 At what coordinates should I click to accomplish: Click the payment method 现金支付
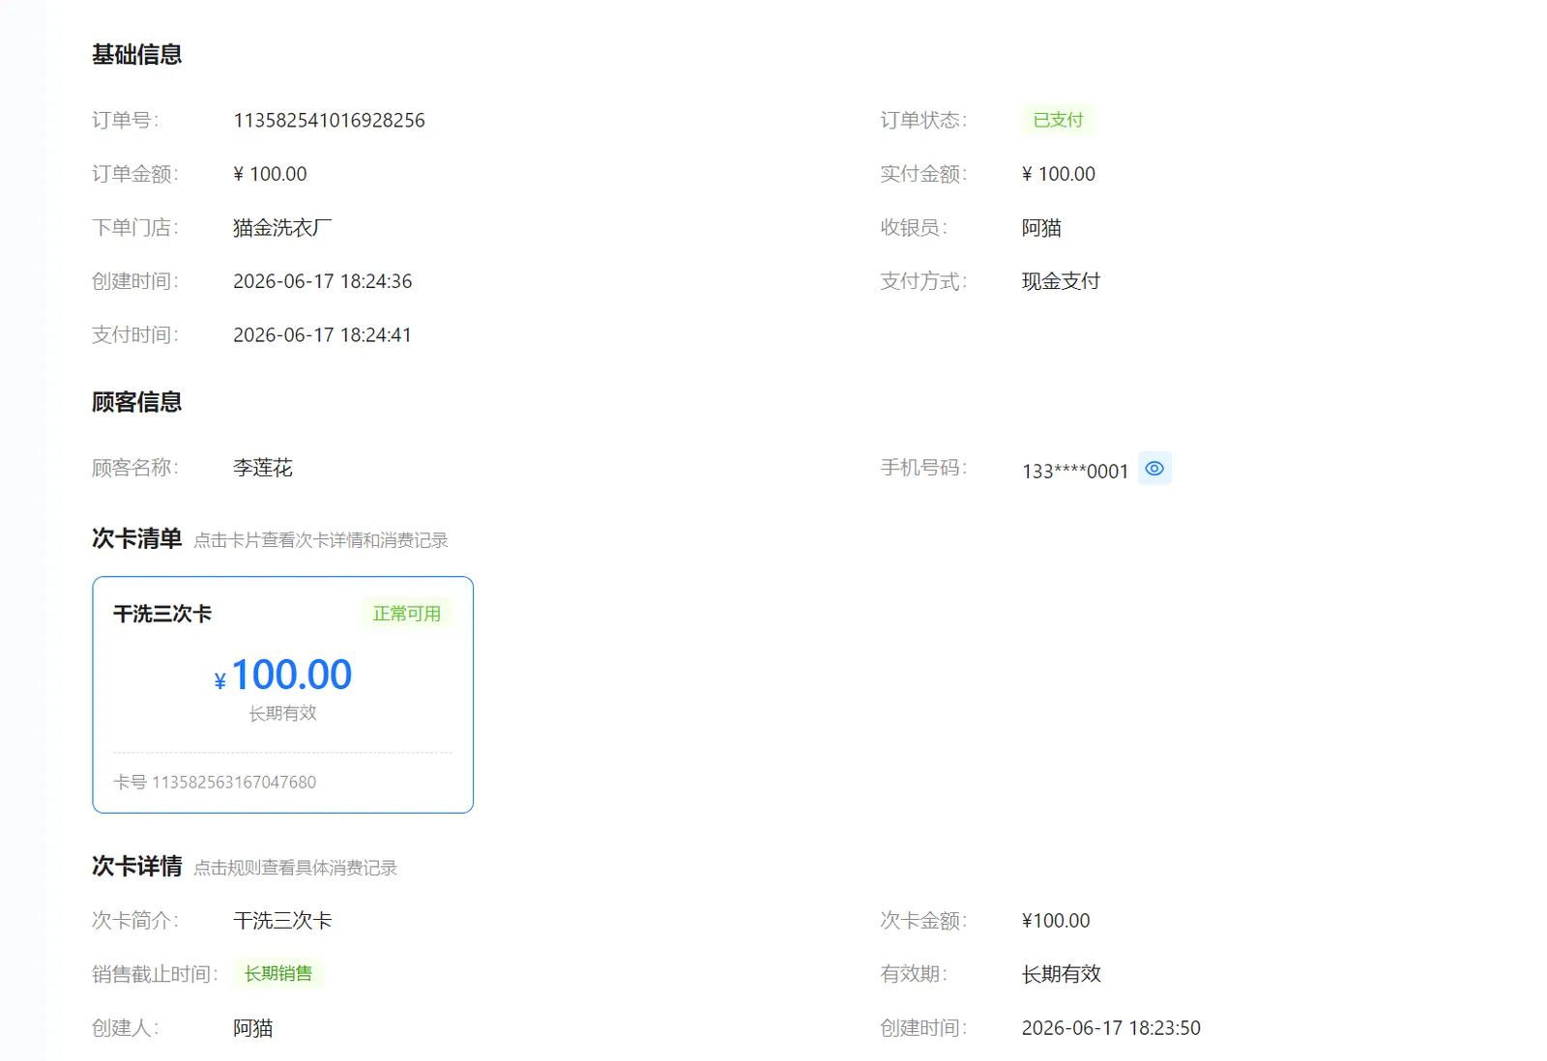pos(1061,282)
